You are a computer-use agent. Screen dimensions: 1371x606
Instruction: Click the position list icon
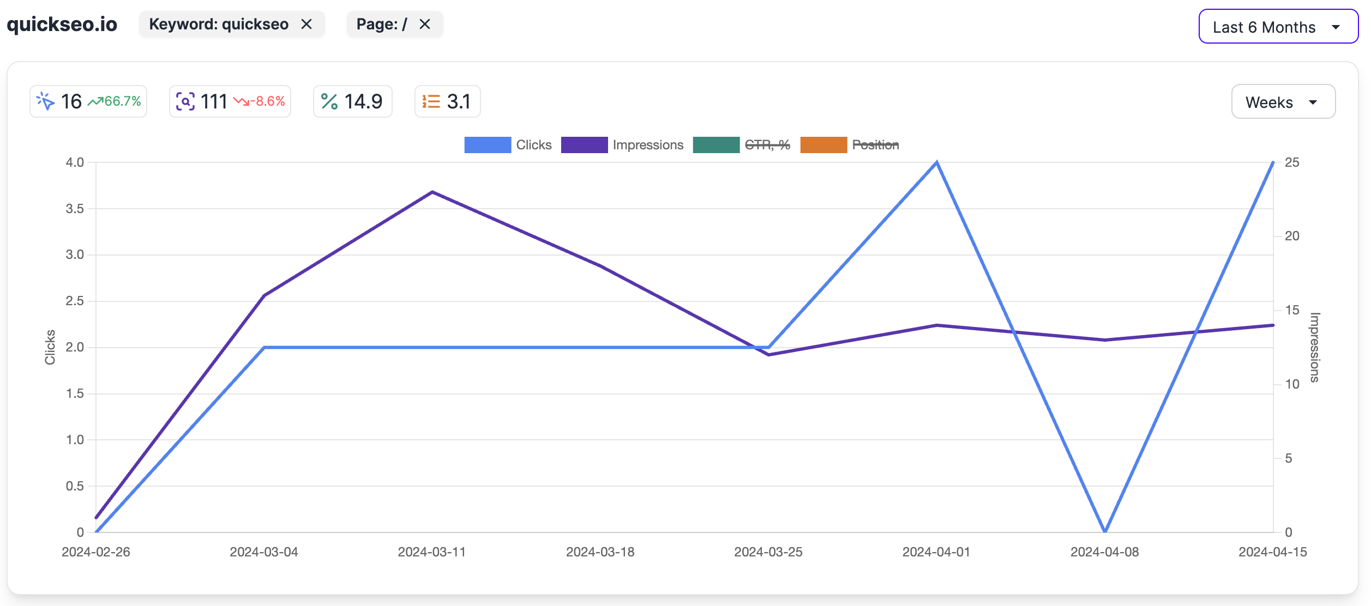tap(431, 101)
